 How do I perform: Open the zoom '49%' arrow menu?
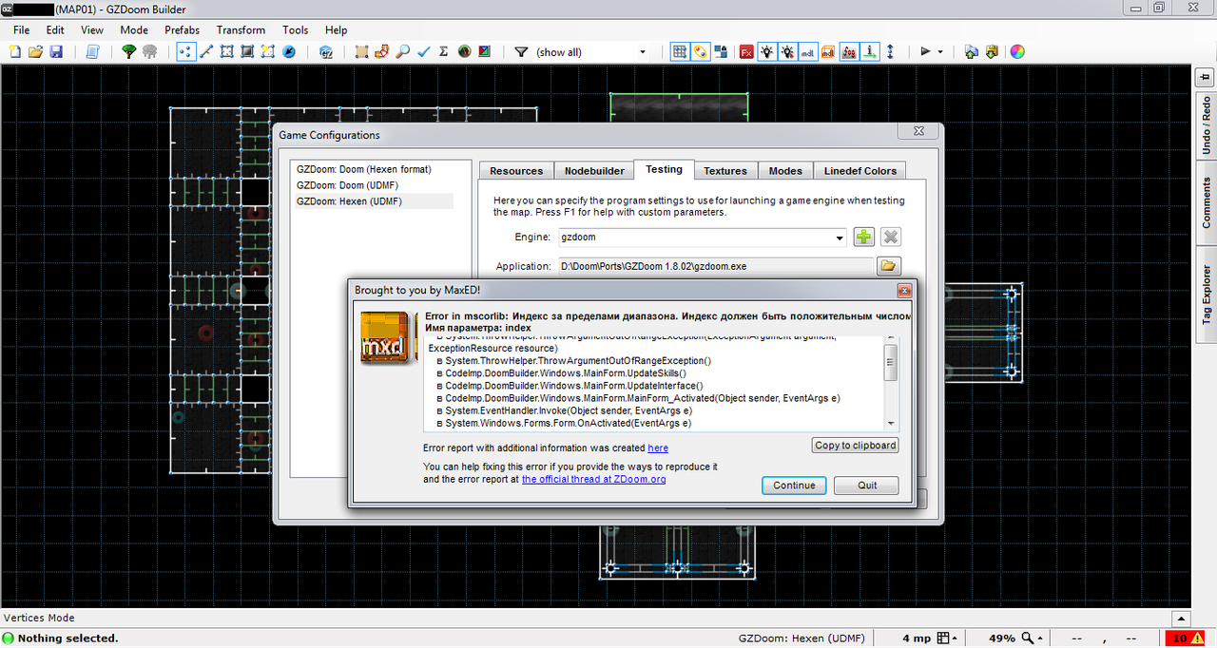(1038, 638)
